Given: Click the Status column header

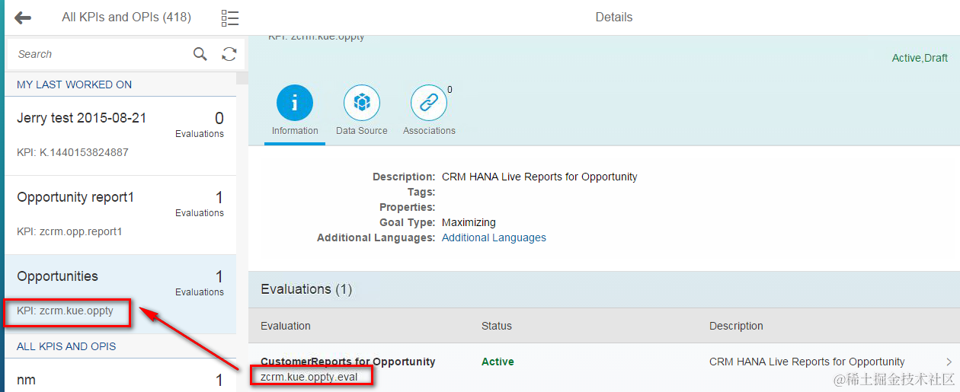Looking at the screenshot, I should point(497,326).
